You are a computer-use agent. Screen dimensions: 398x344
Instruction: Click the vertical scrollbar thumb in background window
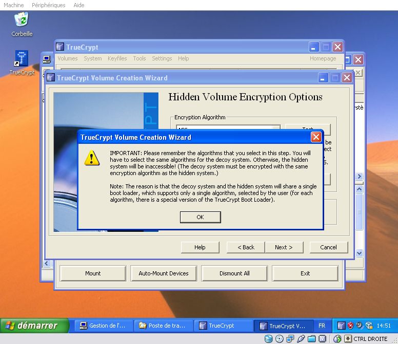pyautogui.click(x=359, y=211)
